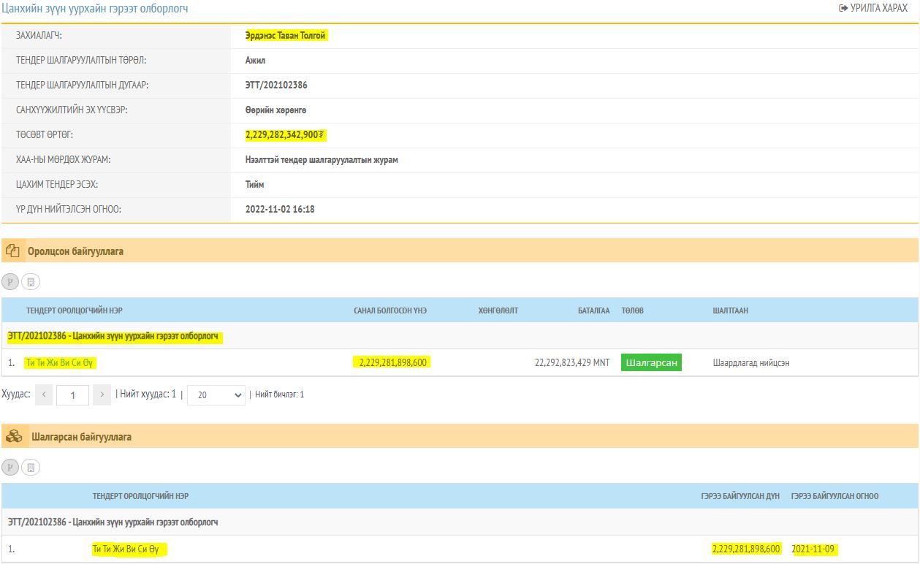Click the 'УРИЛГА ХАРАХ' link at top right
The height and width of the screenshot is (564, 920).
coord(873,8)
